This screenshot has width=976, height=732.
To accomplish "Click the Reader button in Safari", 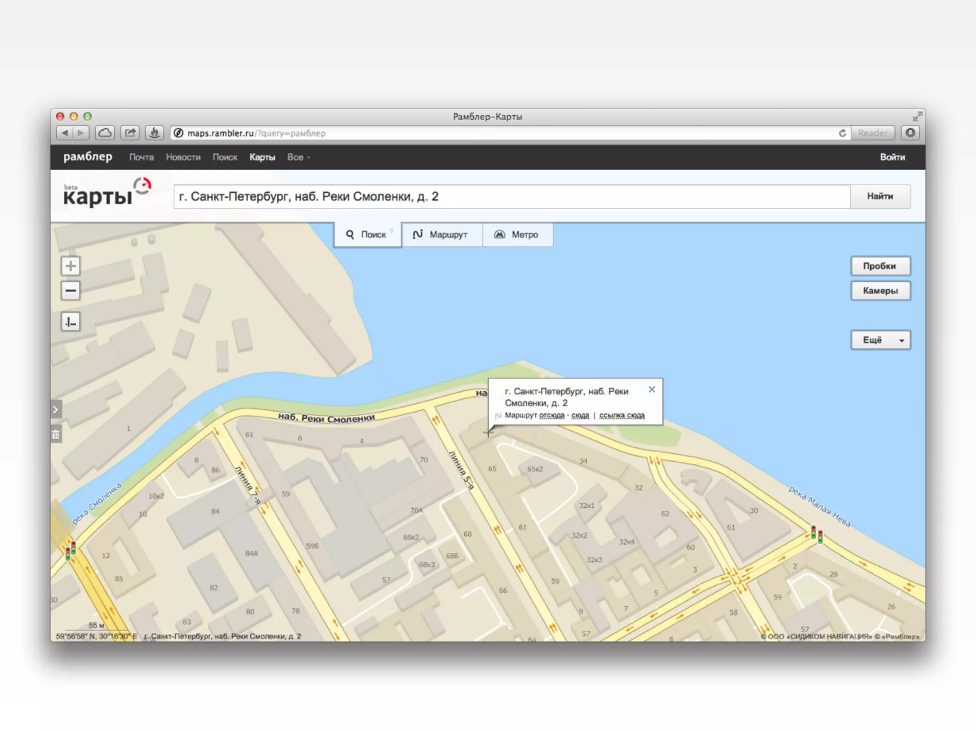I will [873, 133].
